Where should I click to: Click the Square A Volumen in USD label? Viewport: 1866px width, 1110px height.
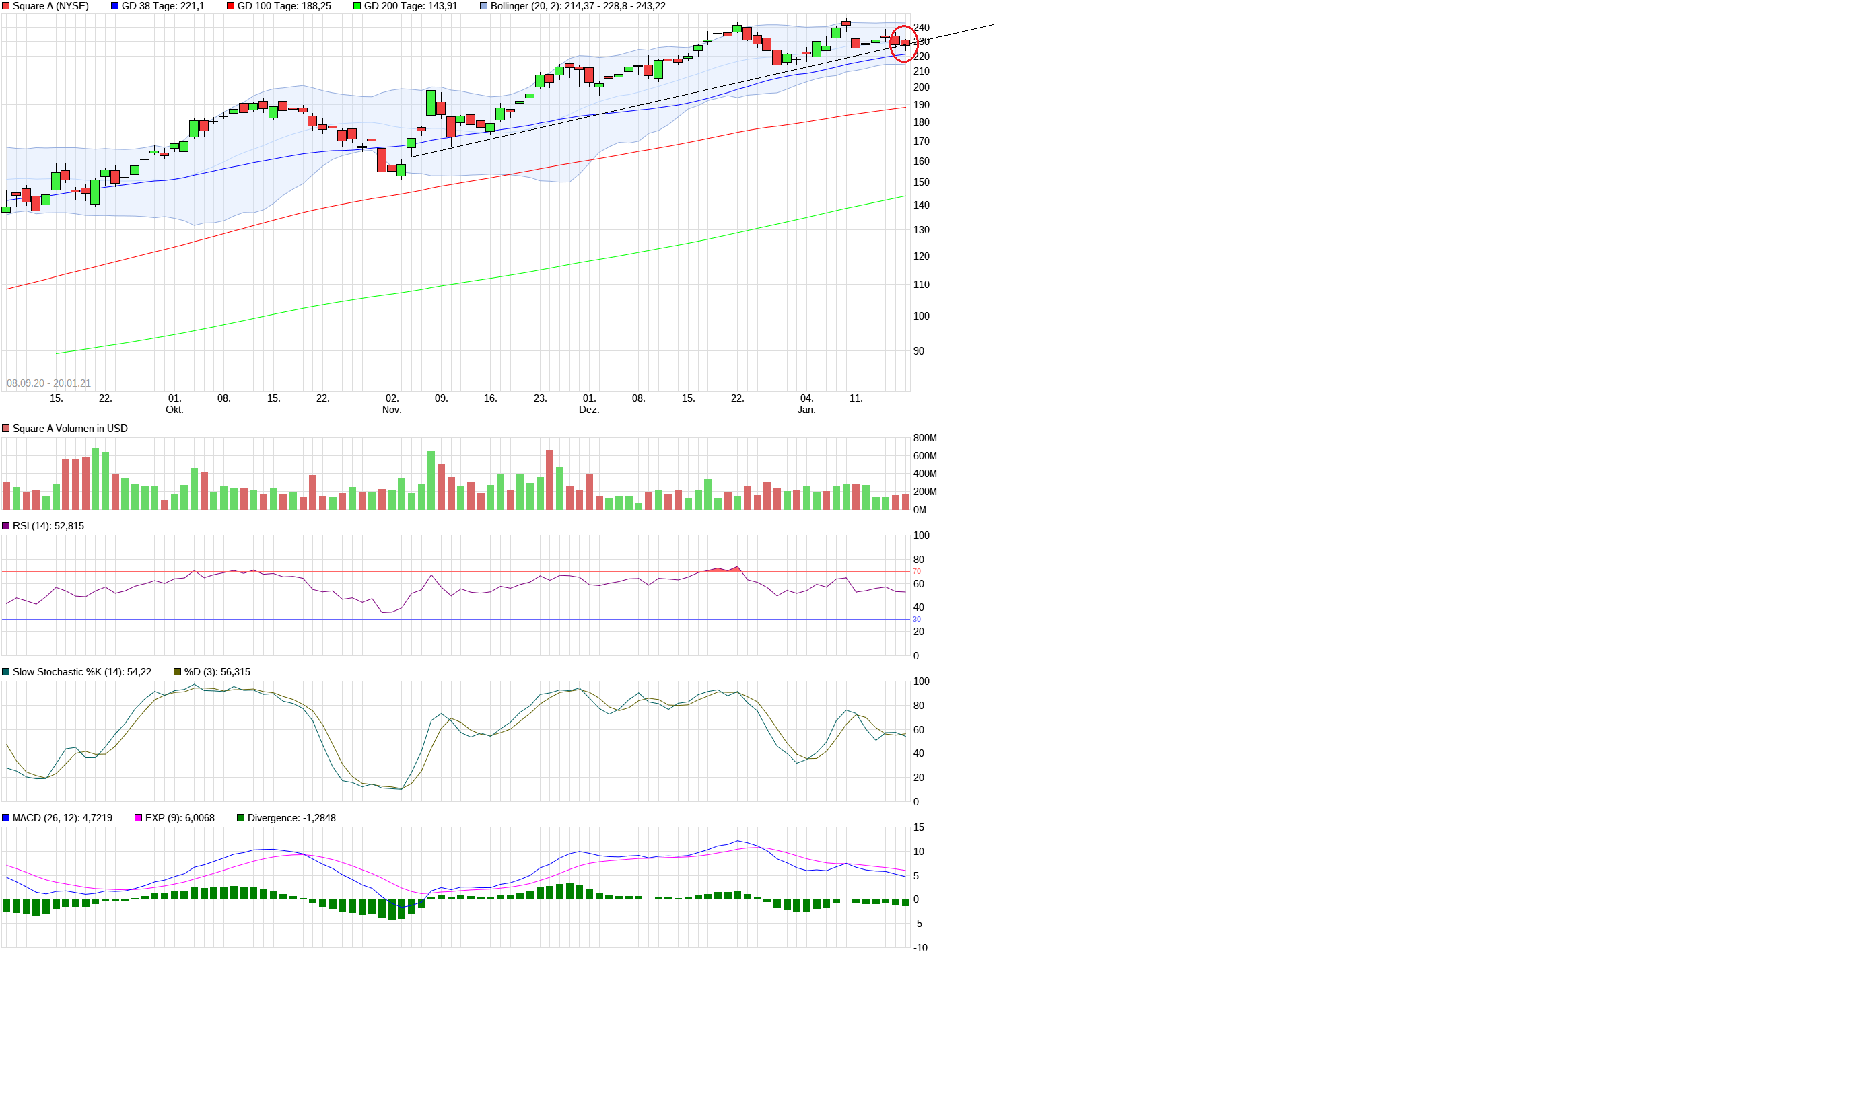pyautogui.click(x=69, y=429)
